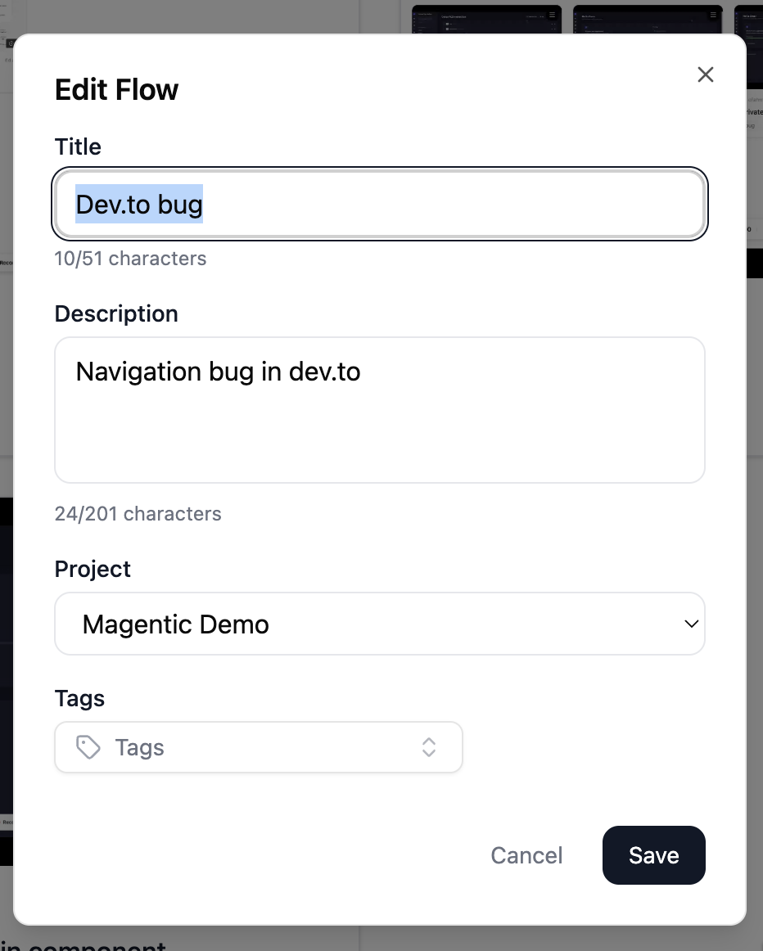
Task: Click the Project field label
Action: click(x=93, y=570)
